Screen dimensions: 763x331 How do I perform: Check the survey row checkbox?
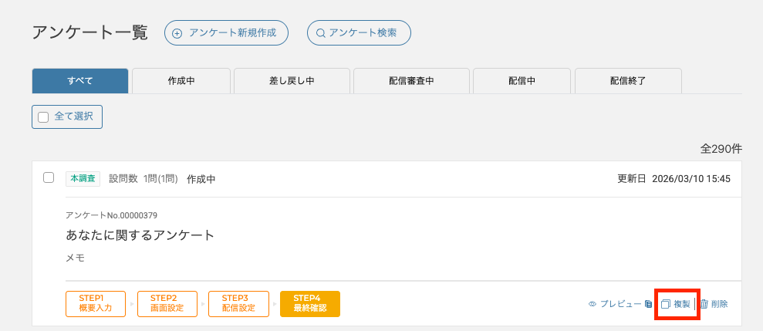click(49, 177)
